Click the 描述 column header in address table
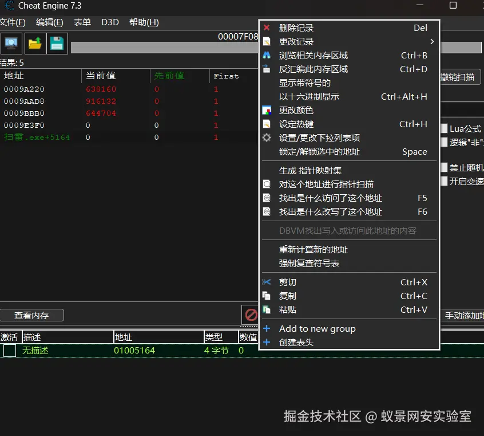 point(68,337)
